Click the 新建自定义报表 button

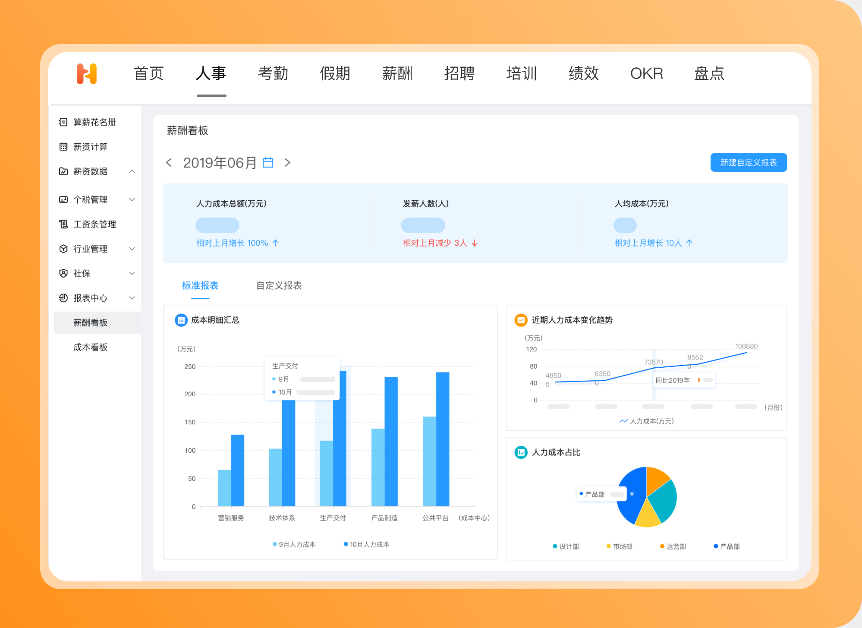tap(748, 163)
